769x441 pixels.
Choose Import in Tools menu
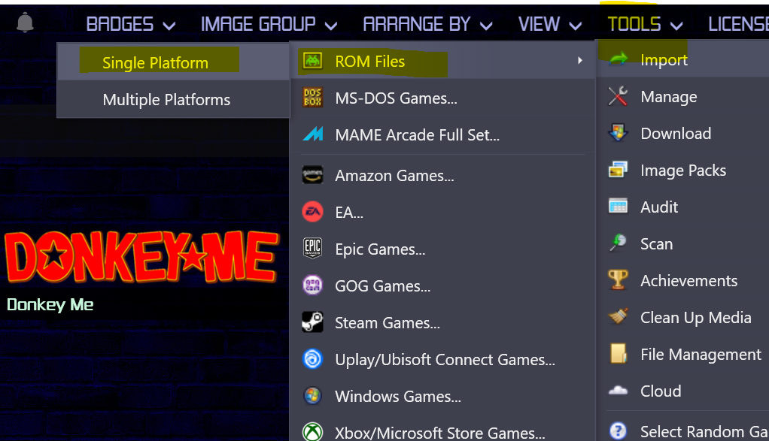point(683,59)
